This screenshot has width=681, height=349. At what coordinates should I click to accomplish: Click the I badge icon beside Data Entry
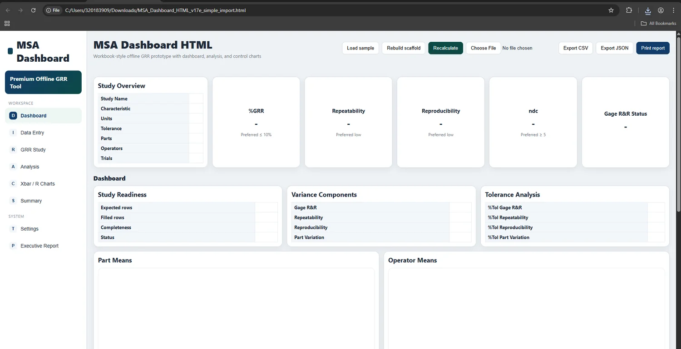[x=13, y=133]
